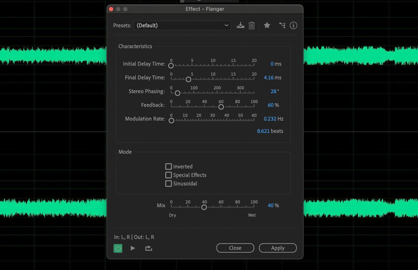The image size is (418, 270).
Task: Click the preview play button
Action: pyautogui.click(x=133, y=248)
